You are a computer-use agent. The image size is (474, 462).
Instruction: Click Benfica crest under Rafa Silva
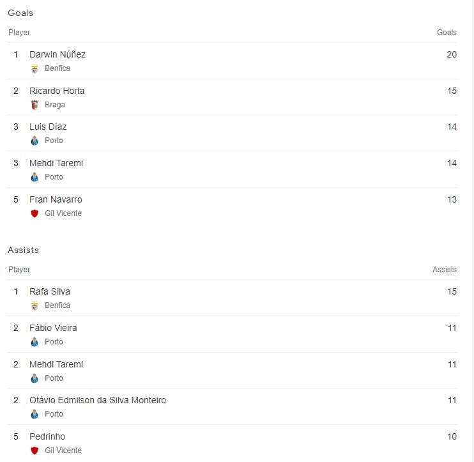click(34, 305)
